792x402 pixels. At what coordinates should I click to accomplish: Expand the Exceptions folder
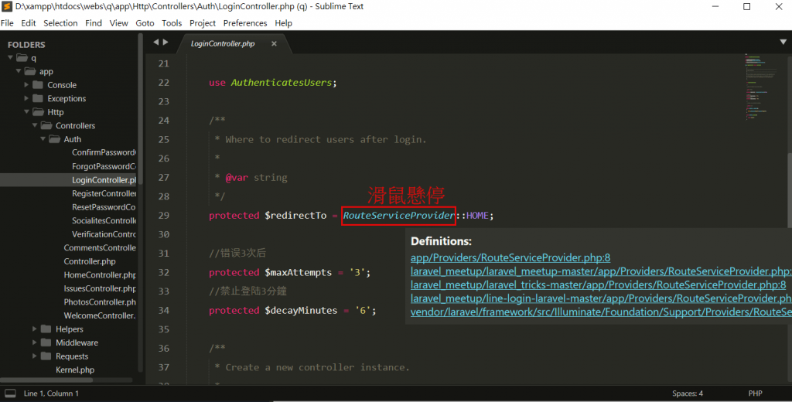click(26, 98)
